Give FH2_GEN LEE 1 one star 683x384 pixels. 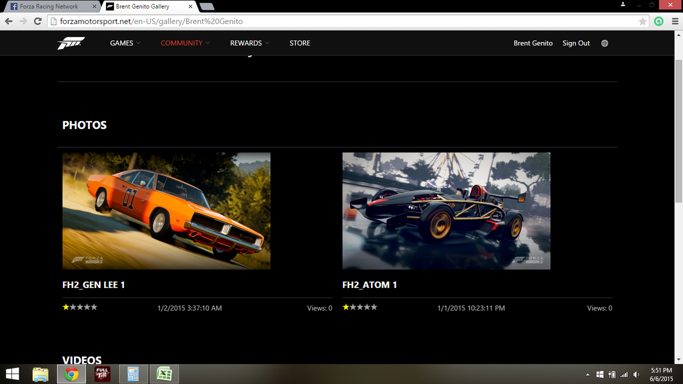[x=66, y=307]
